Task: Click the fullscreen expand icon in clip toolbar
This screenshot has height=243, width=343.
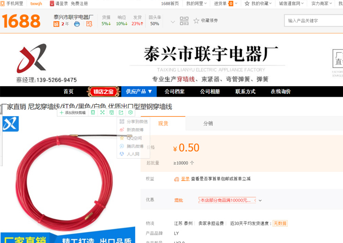Action: 103,112
